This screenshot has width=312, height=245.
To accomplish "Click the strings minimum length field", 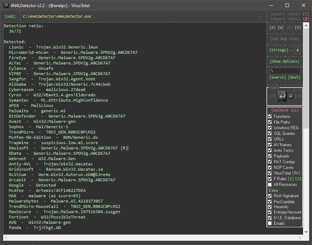I will 297,50.
